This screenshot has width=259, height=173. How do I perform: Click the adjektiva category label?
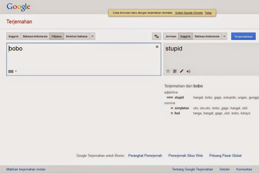click(171, 92)
